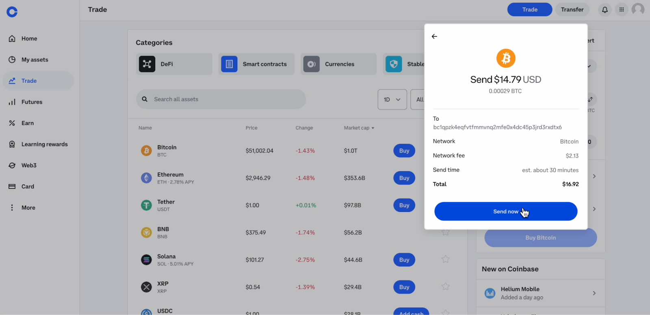Click the Search all assets field

tap(221, 99)
